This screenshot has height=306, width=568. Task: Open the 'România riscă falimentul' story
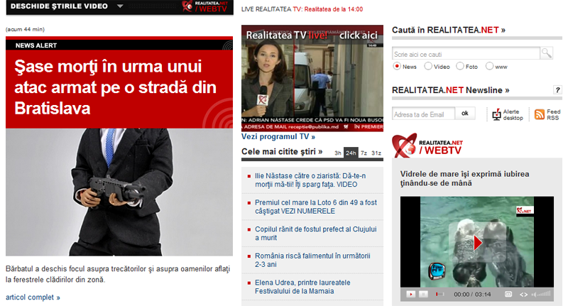click(x=312, y=260)
